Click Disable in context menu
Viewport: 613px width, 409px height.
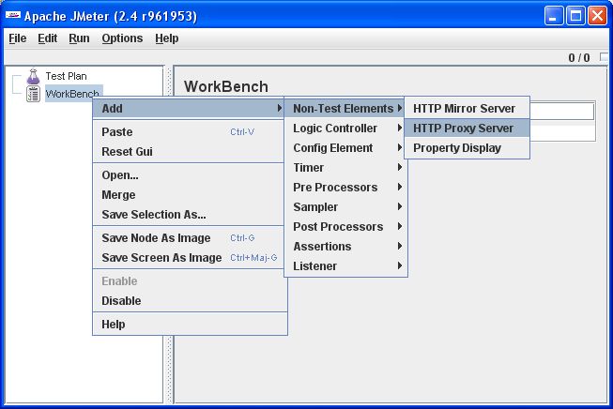pos(121,301)
